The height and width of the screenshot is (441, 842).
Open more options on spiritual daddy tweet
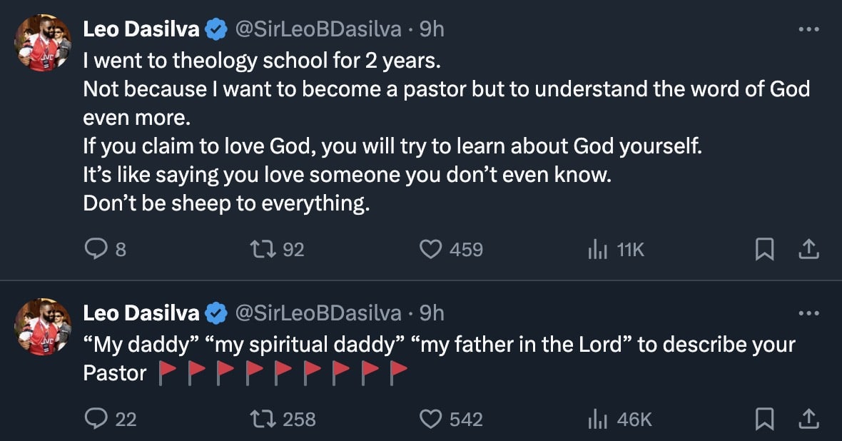[808, 313]
